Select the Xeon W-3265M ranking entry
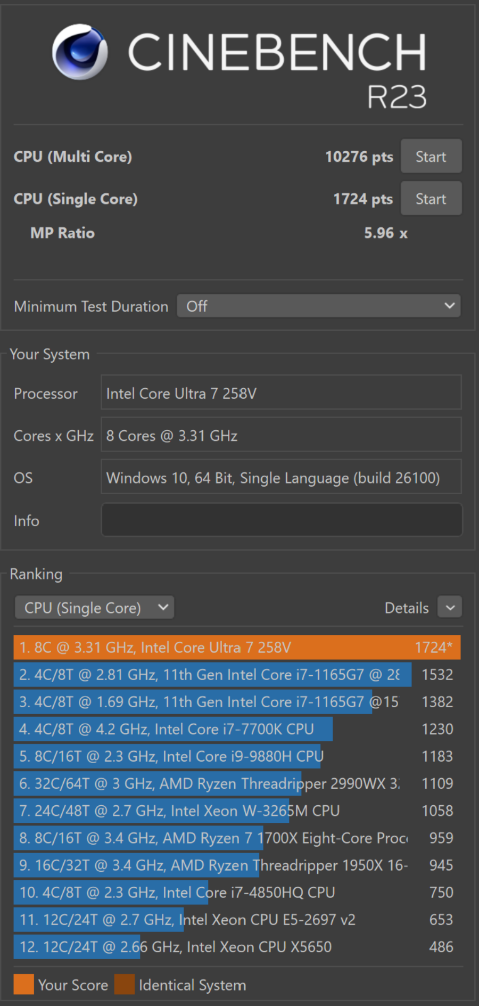The width and height of the screenshot is (479, 1006). [237, 811]
